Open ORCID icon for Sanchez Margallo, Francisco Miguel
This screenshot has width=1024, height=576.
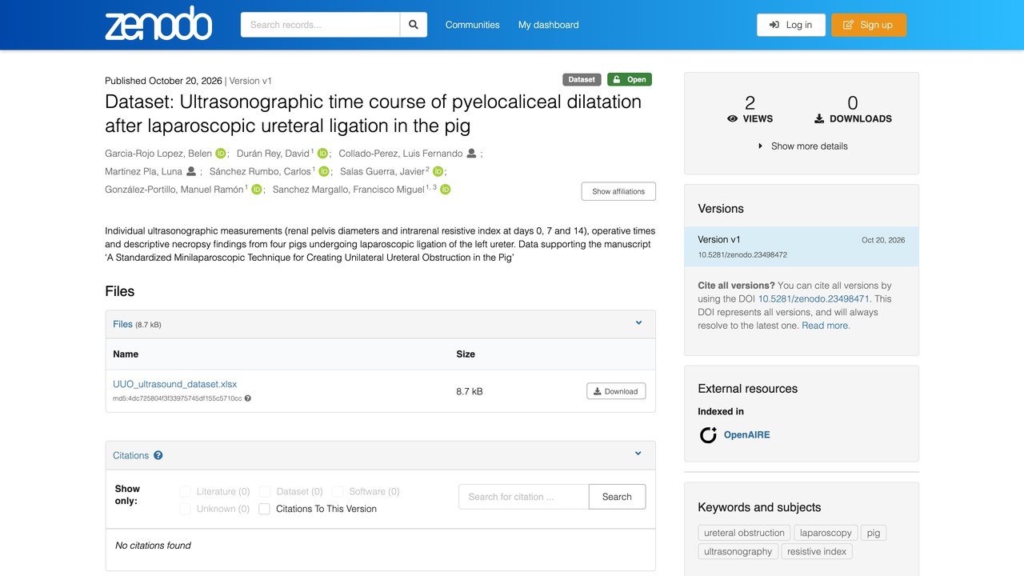coord(446,190)
